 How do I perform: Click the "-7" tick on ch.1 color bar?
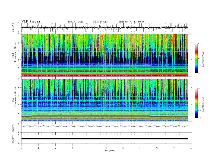[200, 73]
